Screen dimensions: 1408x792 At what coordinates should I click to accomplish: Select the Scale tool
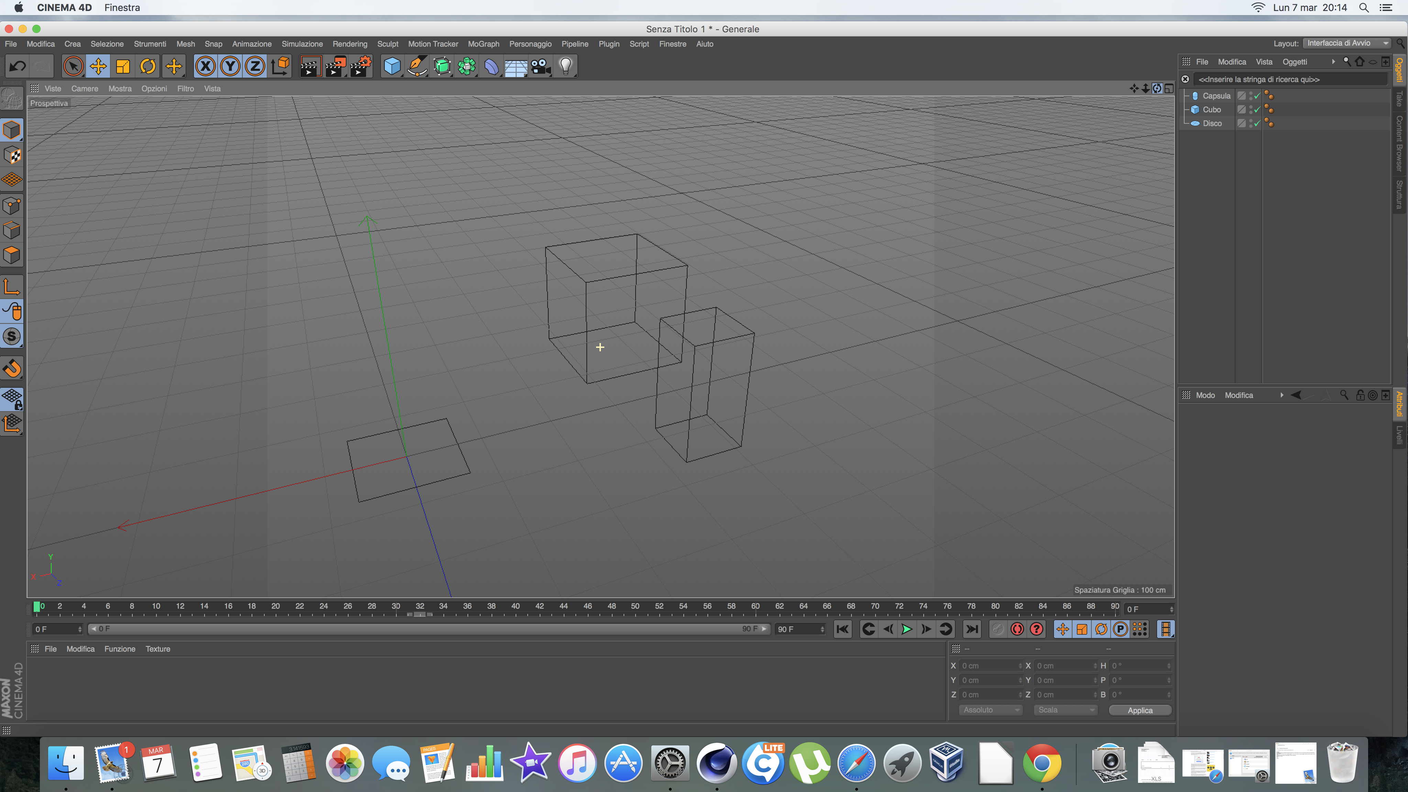coord(123,67)
